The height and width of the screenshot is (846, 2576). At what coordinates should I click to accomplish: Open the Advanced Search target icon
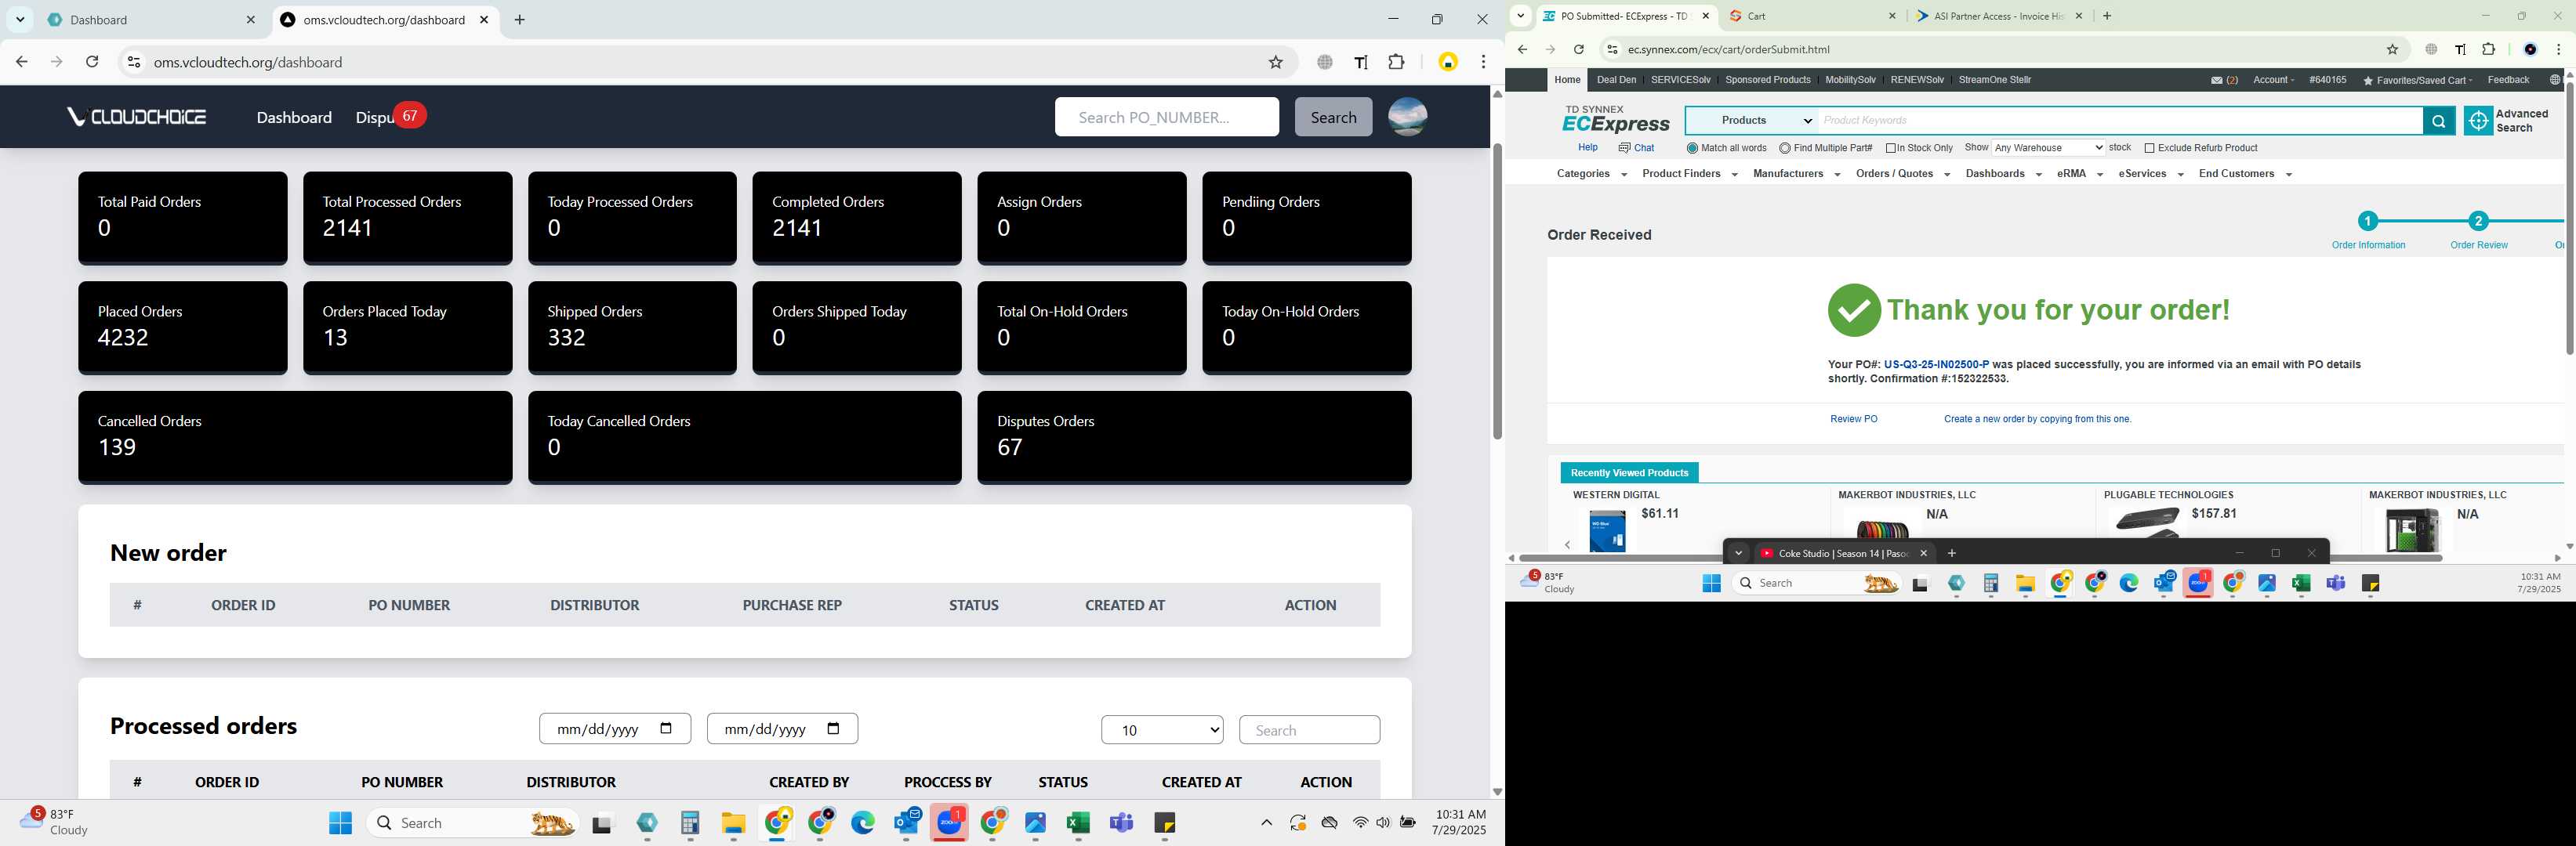pyautogui.click(x=2477, y=121)
